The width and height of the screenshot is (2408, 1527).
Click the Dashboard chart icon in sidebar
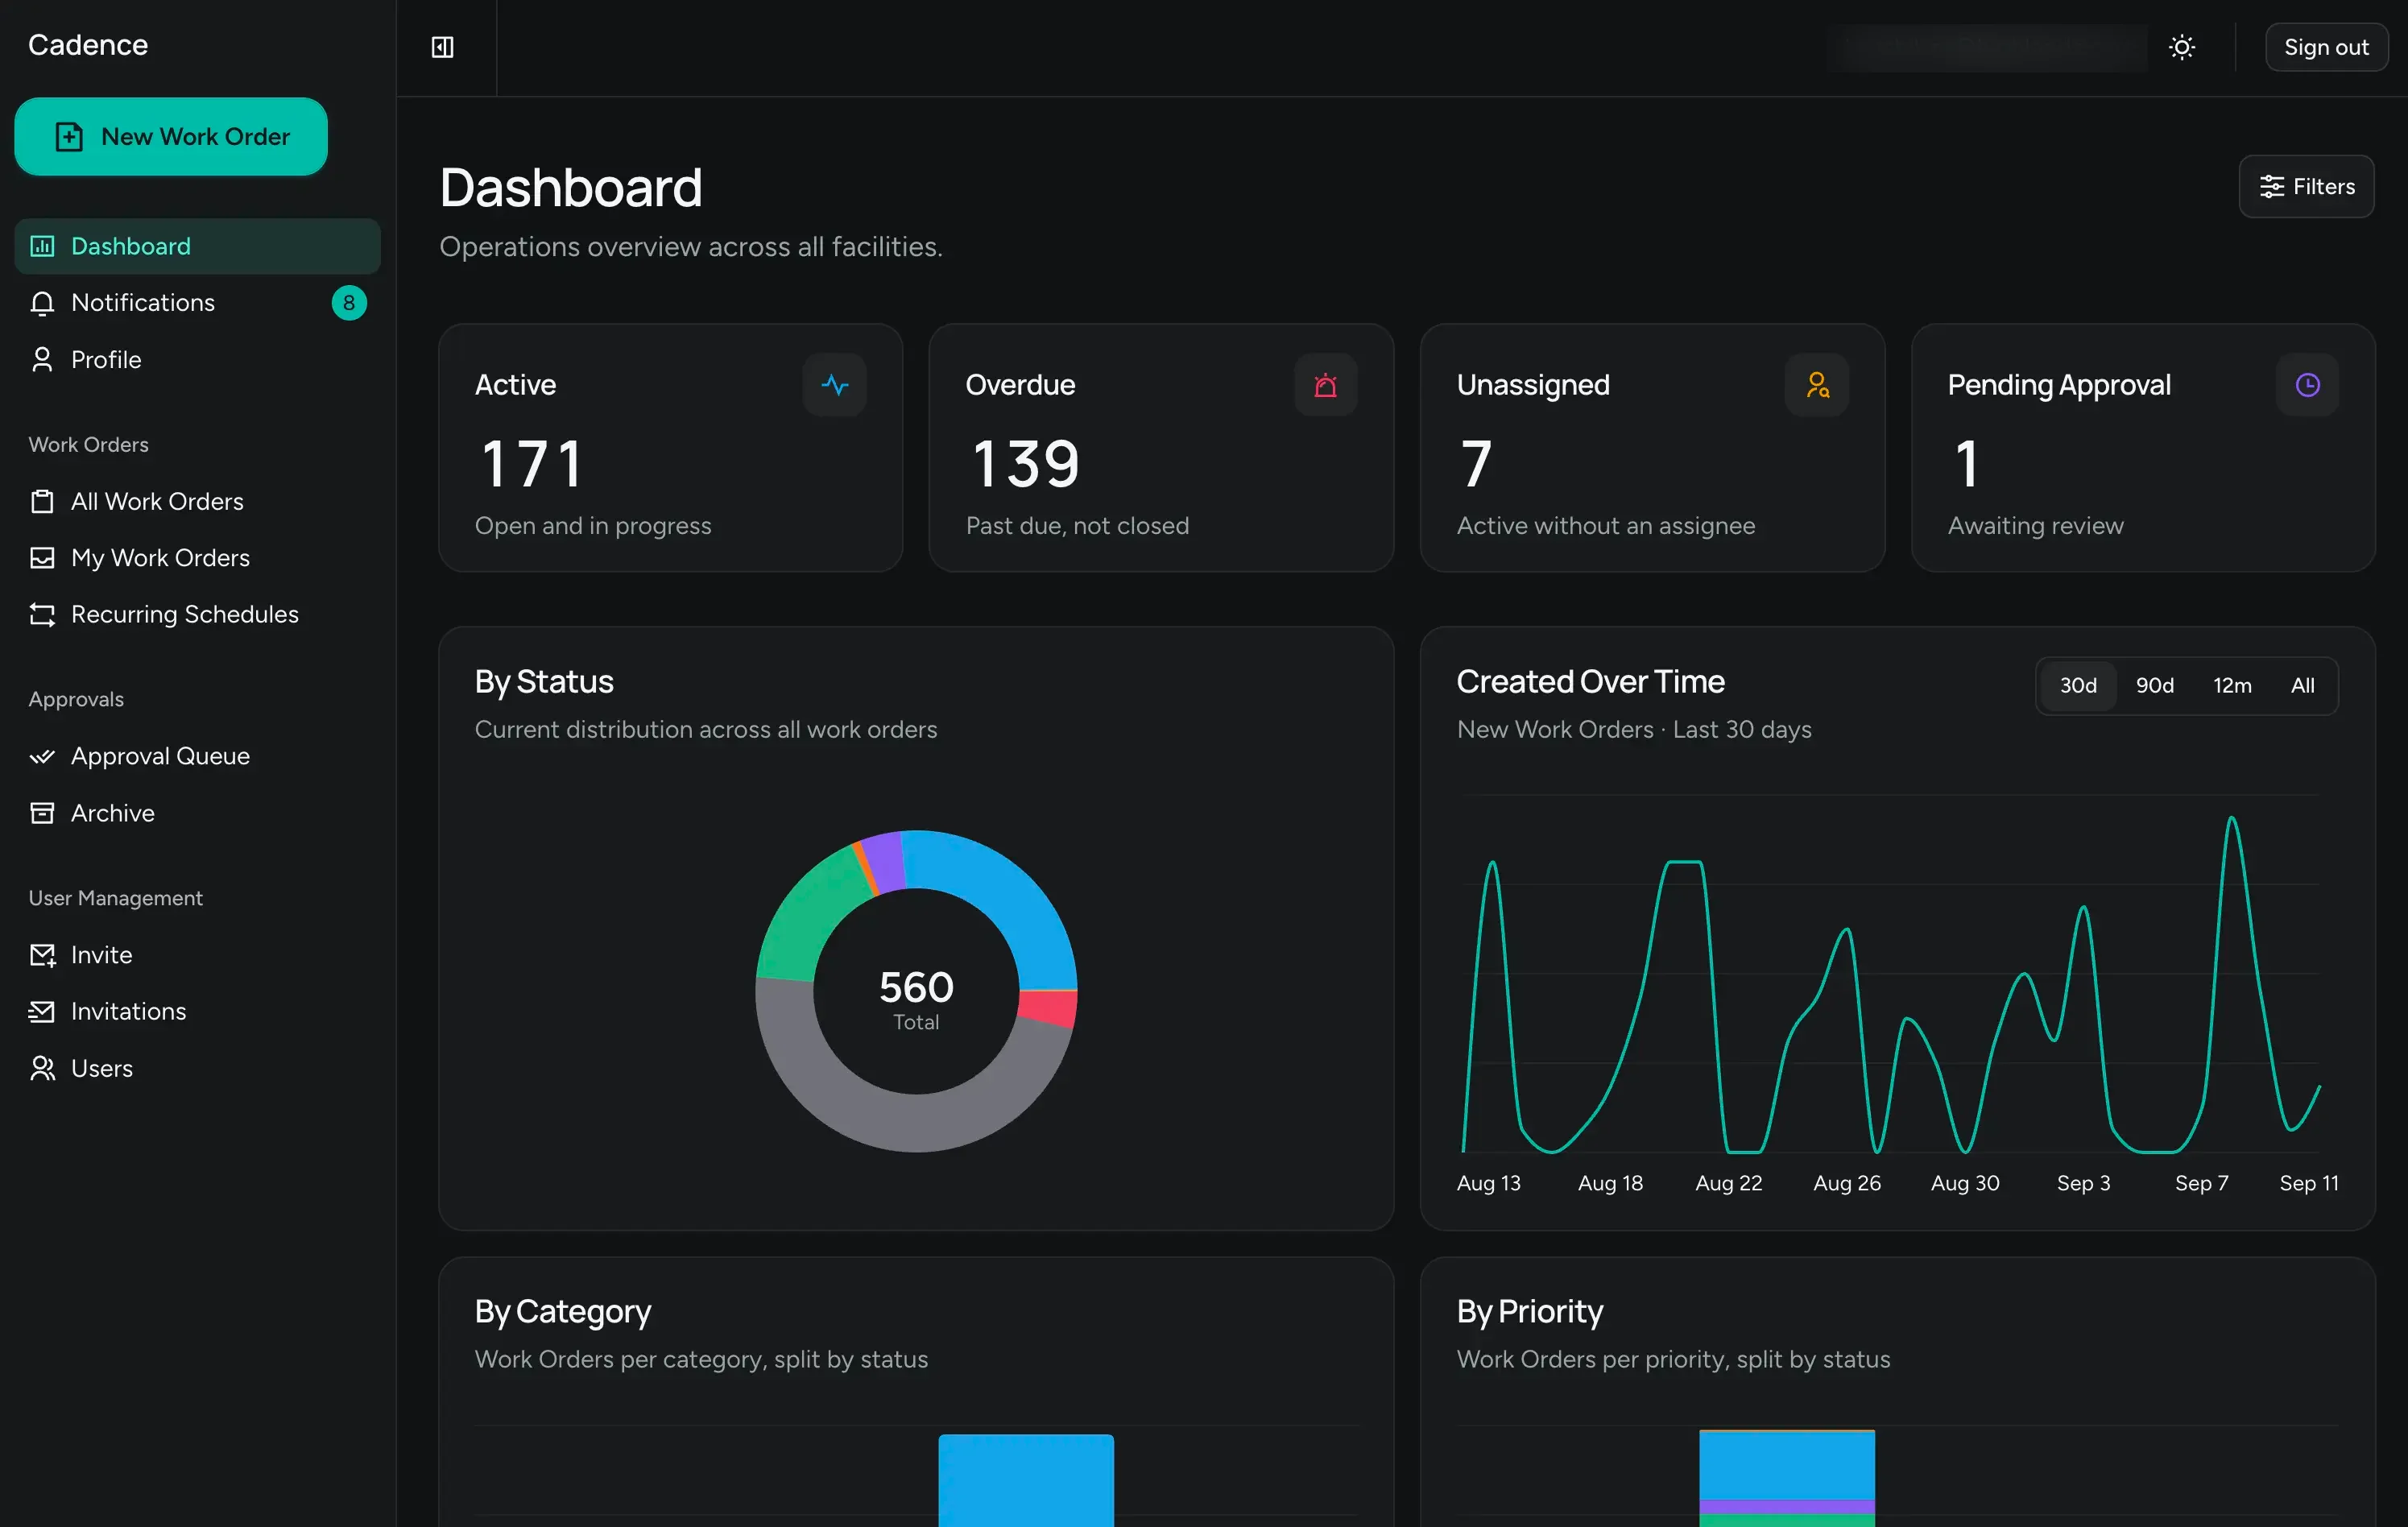pos(42,246)
